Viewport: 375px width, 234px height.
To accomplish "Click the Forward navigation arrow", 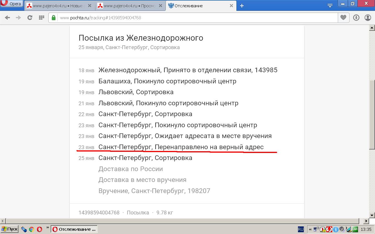I will [18, 18].
